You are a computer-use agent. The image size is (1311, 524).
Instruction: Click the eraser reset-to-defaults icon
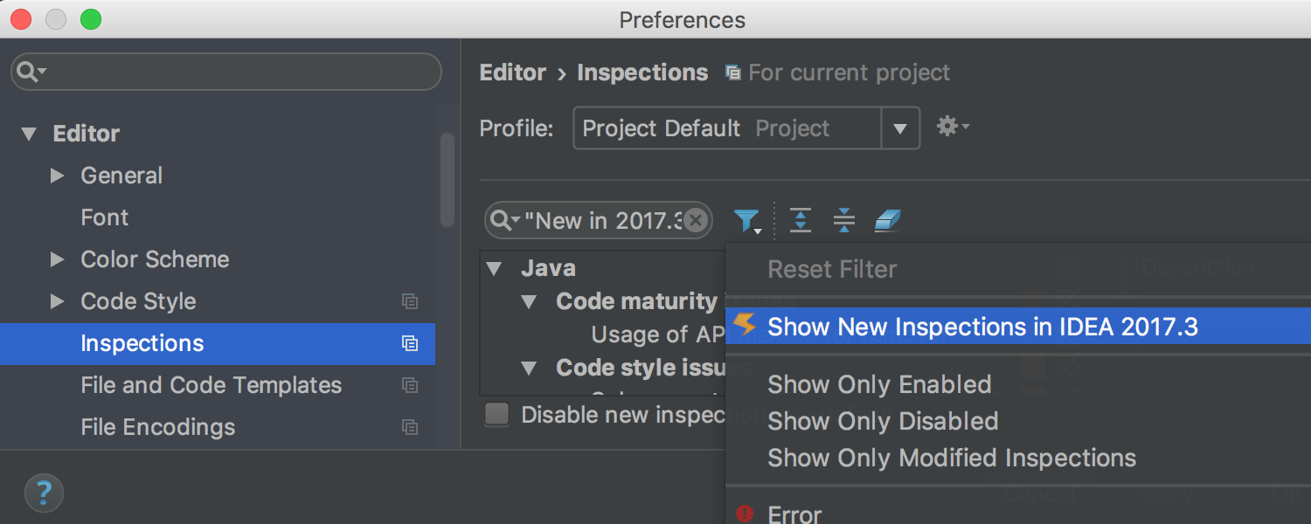coord(887,221)
